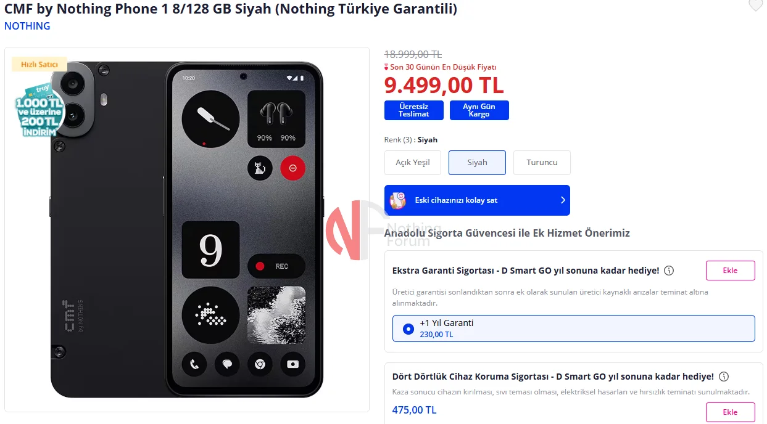The image size is (767, 424).
Task: Add Ekstra Garanti Sigortası with Ekle button
Action: pyautogui.click(x=731, y=271)
